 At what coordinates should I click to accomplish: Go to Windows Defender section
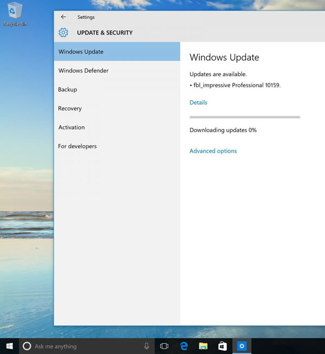point(117,70)
